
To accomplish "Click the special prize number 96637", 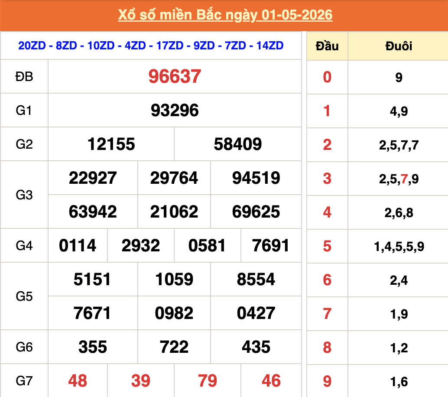I will pos(175,77).
